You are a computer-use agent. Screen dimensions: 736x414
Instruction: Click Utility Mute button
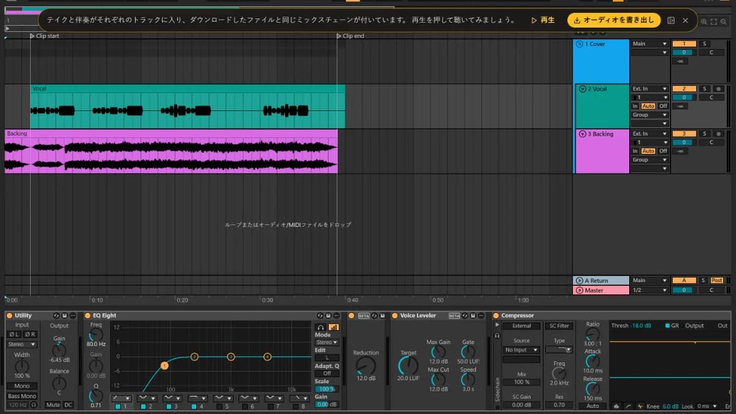(x=53, y=405)
